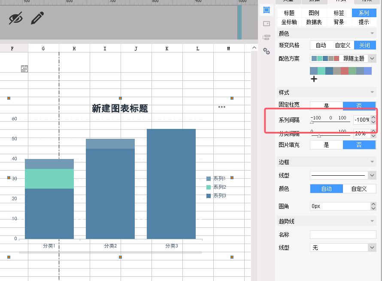This screenshot has height=281, width=382.
Task: Open the three-dots chart options menu
Action: click(x=222, y=107)
